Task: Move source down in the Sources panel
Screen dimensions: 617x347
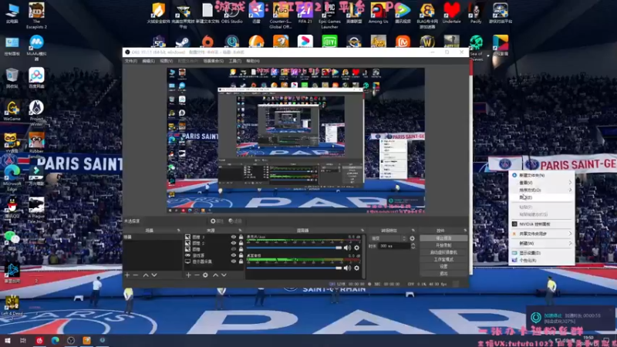Action: (224, 275)
